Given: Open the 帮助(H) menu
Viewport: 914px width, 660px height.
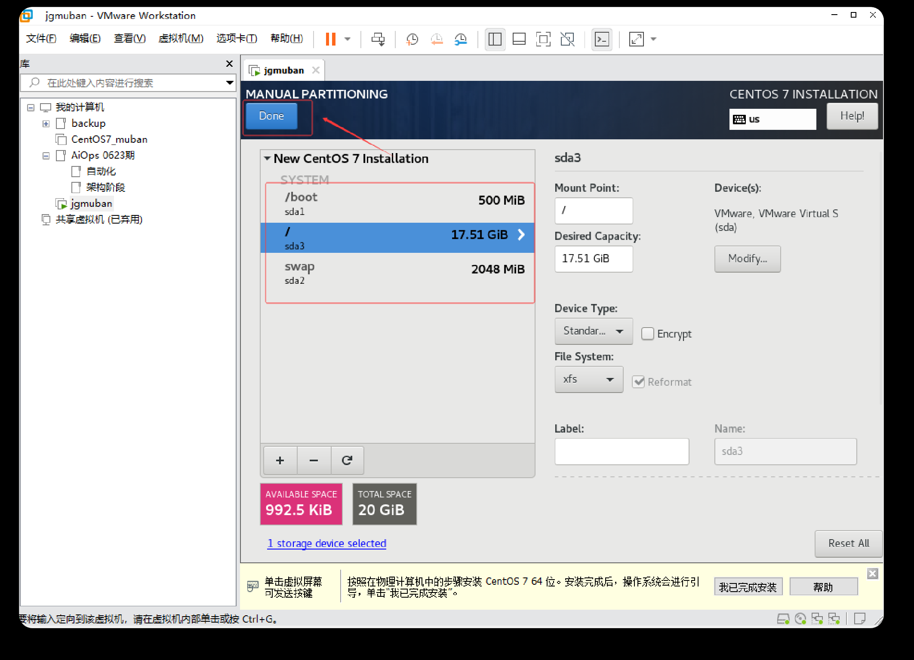Looking at the screenshot, I should pyautogui.click(x=286, y=38).
